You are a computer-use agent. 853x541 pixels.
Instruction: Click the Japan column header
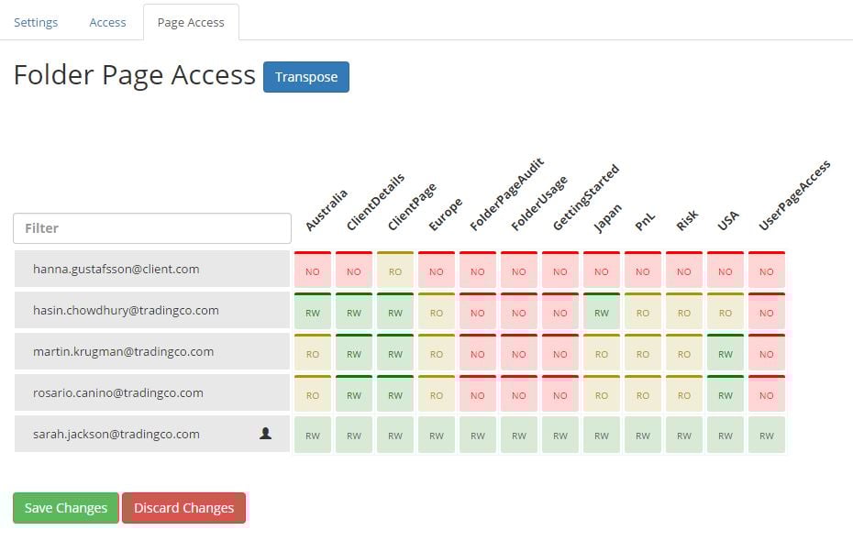click(608, 218)
